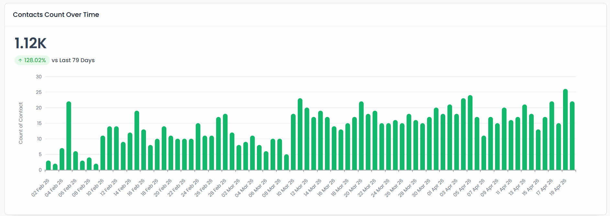Select the first bar for 02 Feb 26

click(49, 165)
